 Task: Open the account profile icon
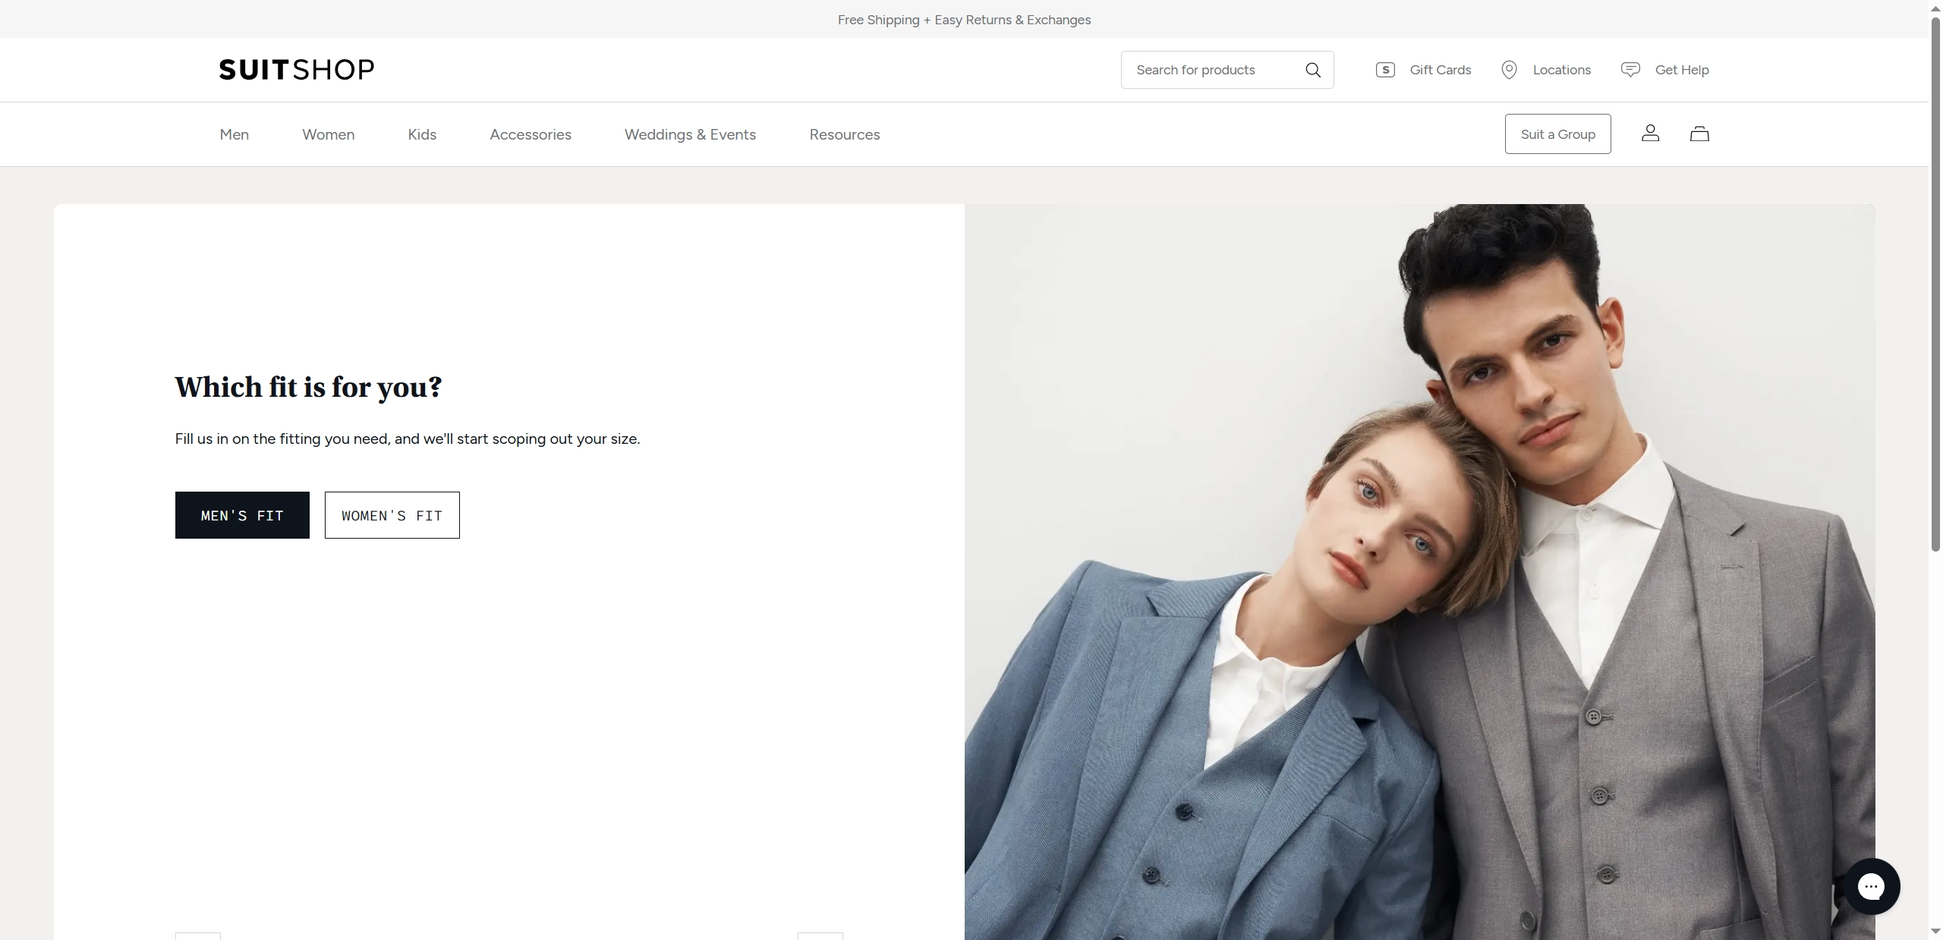[x=1650, y=134]
